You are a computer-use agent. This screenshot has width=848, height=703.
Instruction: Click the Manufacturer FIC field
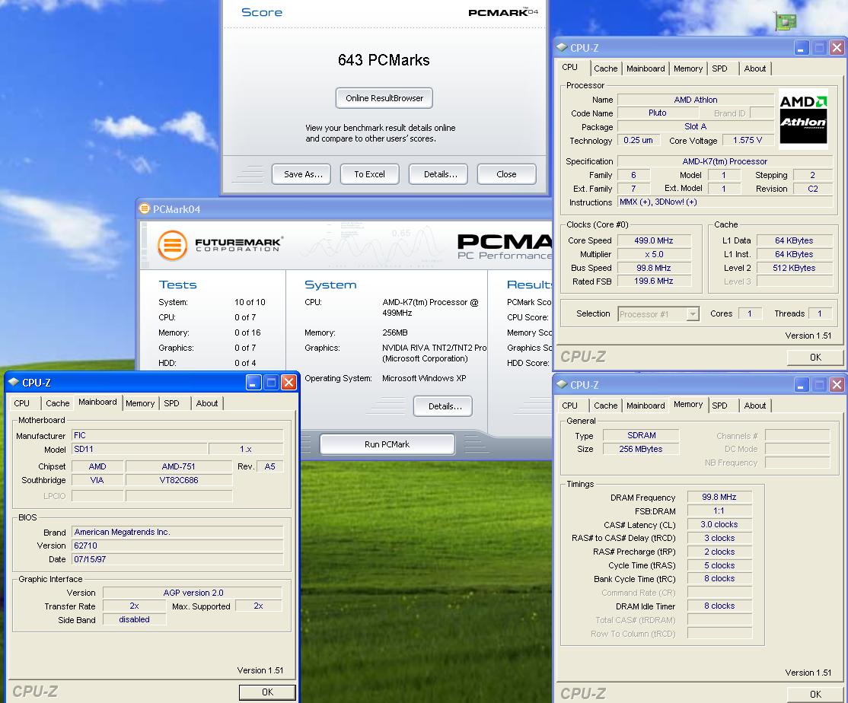tap(177, 435)
